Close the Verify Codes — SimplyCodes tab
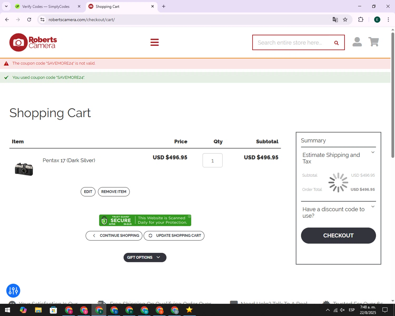This screenshot has width=395, height=316. tap(79, 6)
